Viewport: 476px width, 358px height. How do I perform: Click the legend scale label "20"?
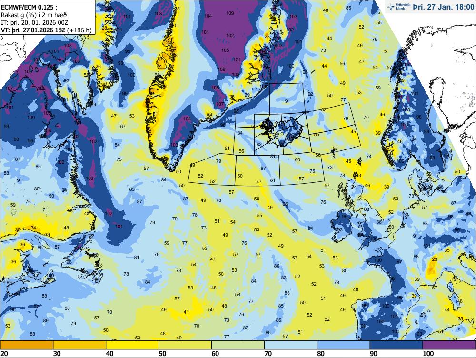click(x=4, y=353)
